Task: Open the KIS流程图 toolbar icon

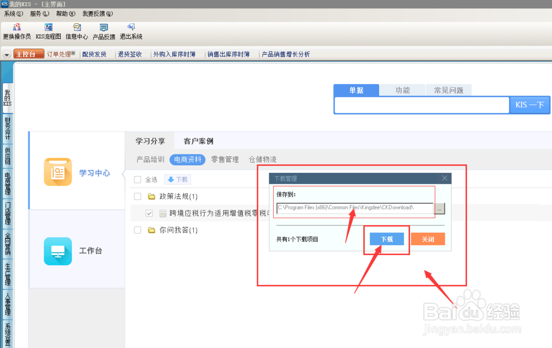Action: pos(49,27)
